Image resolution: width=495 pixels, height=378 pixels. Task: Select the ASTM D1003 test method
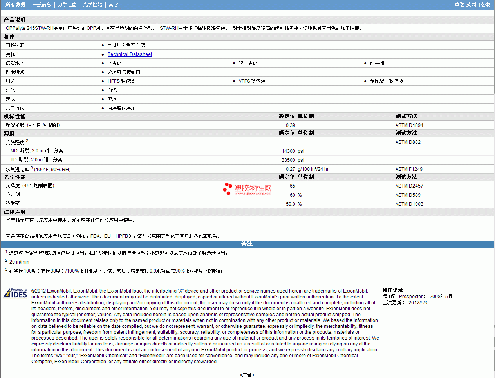(x=409, y=204)
